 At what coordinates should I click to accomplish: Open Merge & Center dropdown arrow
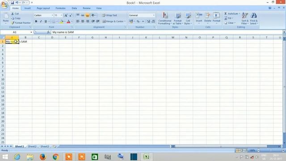125,21
